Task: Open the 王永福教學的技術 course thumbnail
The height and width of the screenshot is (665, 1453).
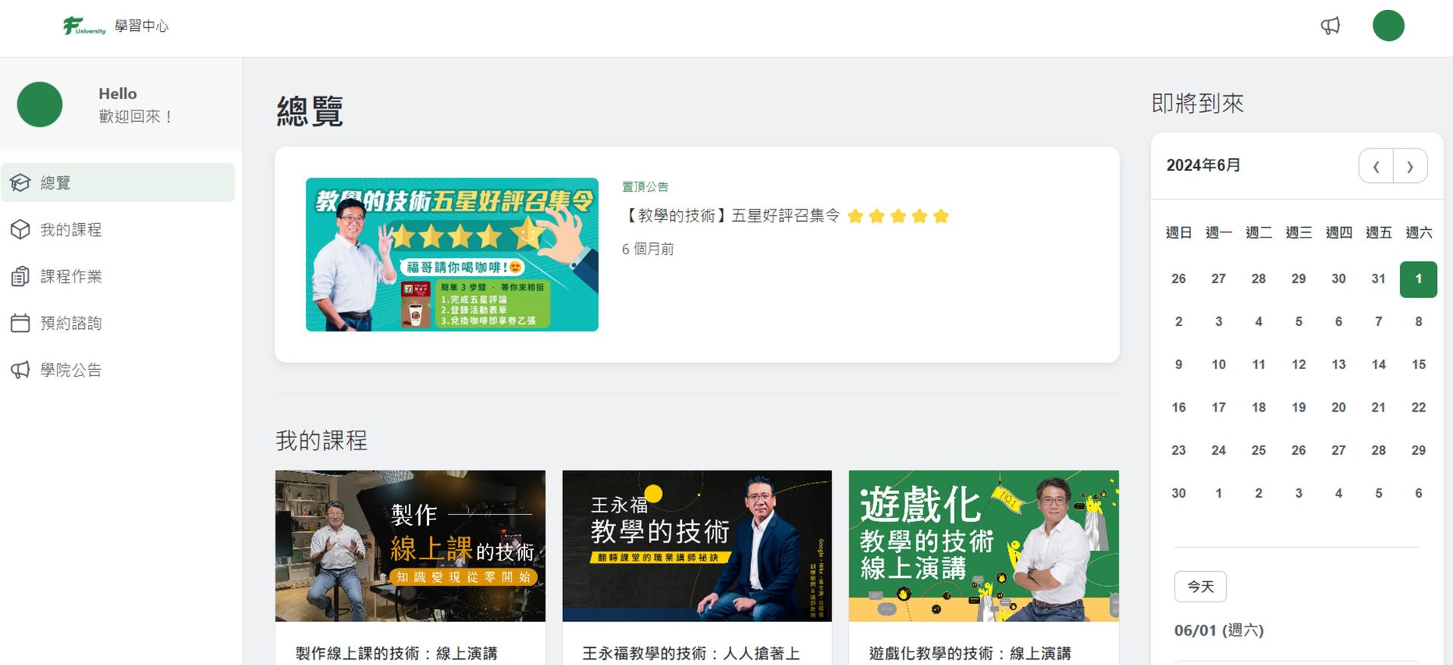Action: tap(696, 545)
